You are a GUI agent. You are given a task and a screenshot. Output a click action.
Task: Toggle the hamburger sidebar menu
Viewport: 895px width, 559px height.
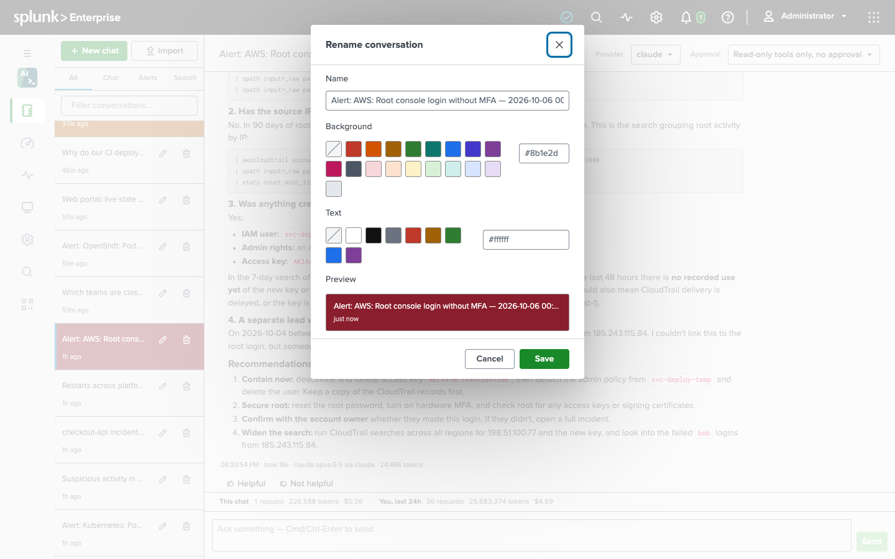tap(27, 53)
